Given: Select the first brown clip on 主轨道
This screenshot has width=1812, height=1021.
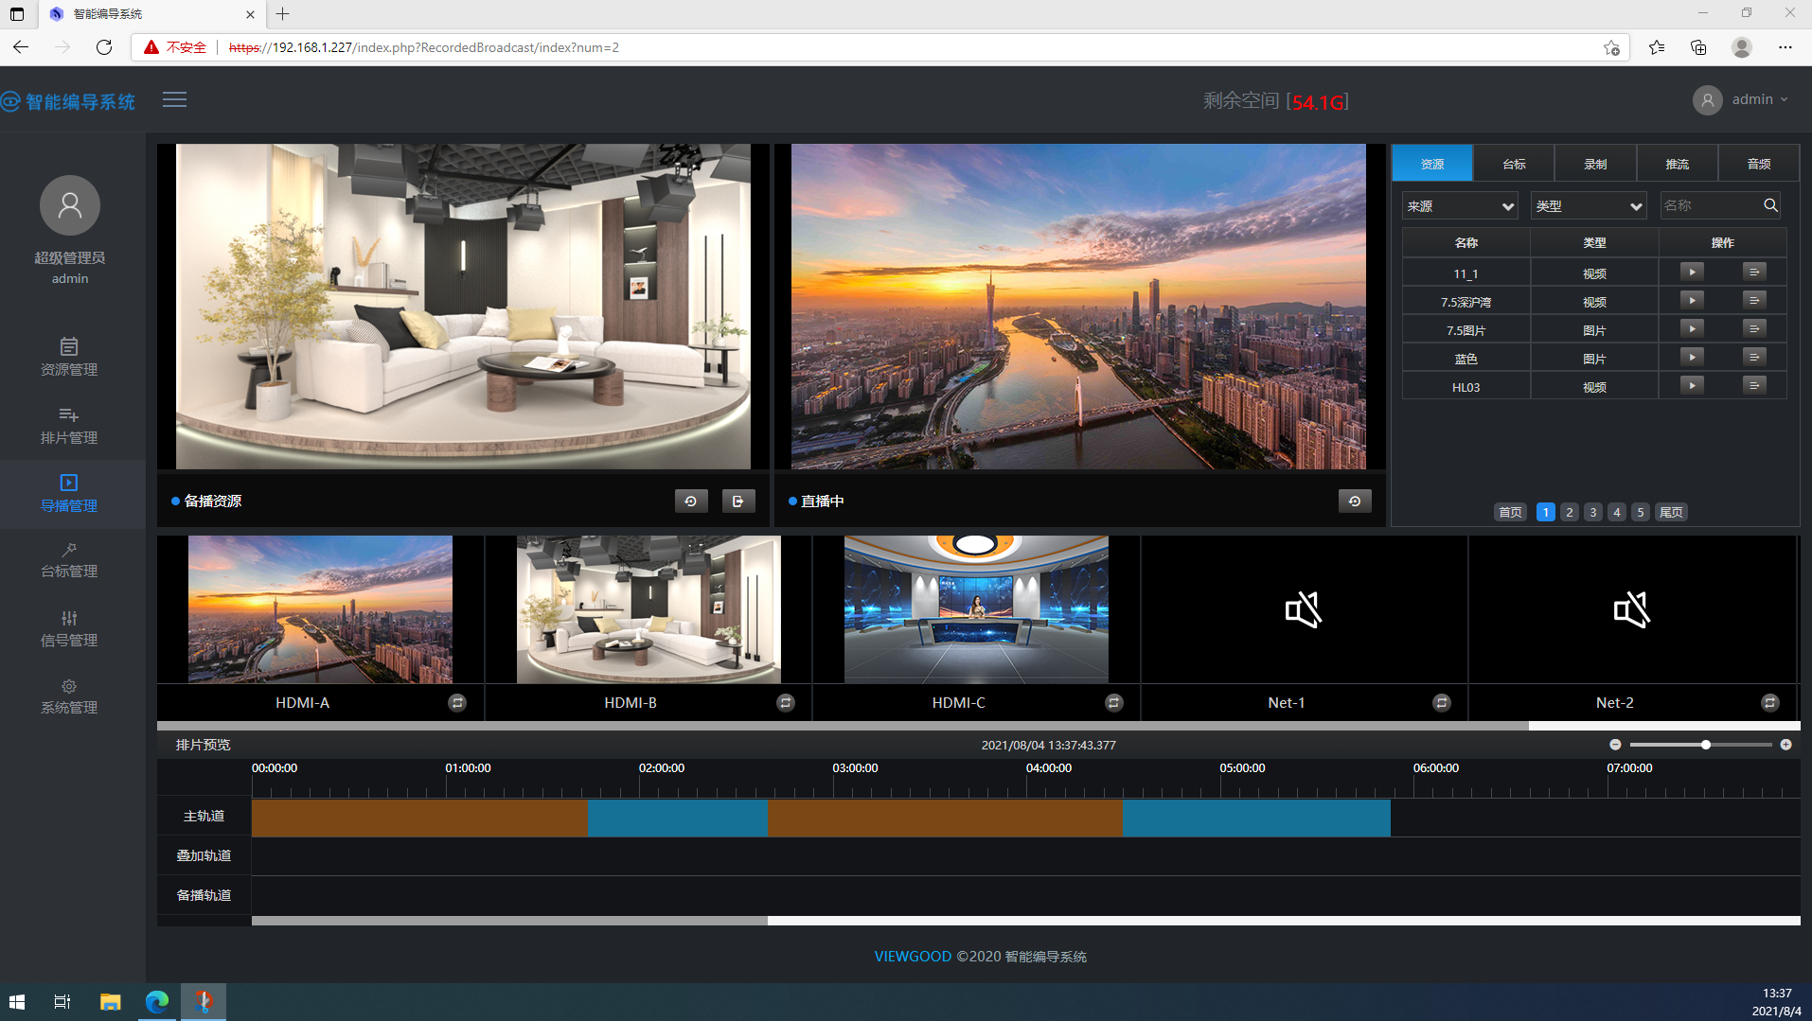Looking at the screenshot, I should pos(419,818).
